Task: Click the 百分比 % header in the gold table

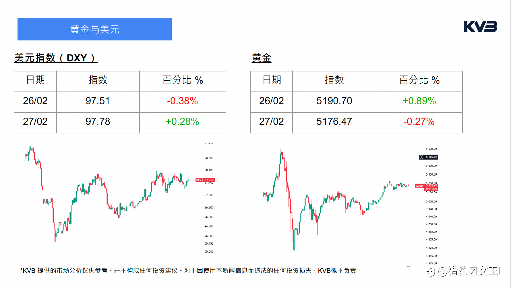Action: pyautogui.click(x=419, y=80)
